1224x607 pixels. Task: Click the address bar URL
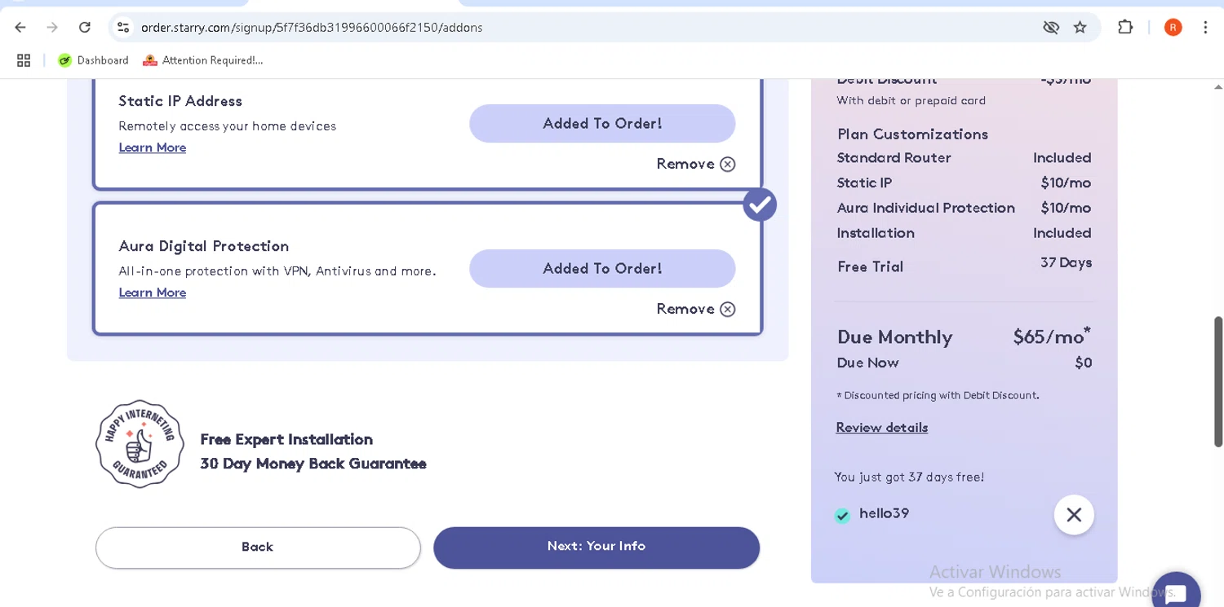click(x=312, y=28)
